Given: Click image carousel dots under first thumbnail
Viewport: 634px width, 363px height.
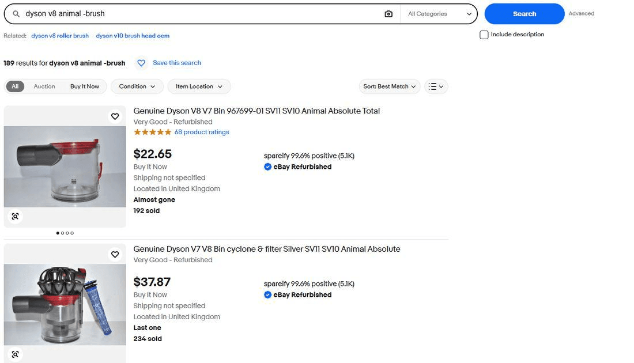Looking at the screenshot, I should pos(65,233).
